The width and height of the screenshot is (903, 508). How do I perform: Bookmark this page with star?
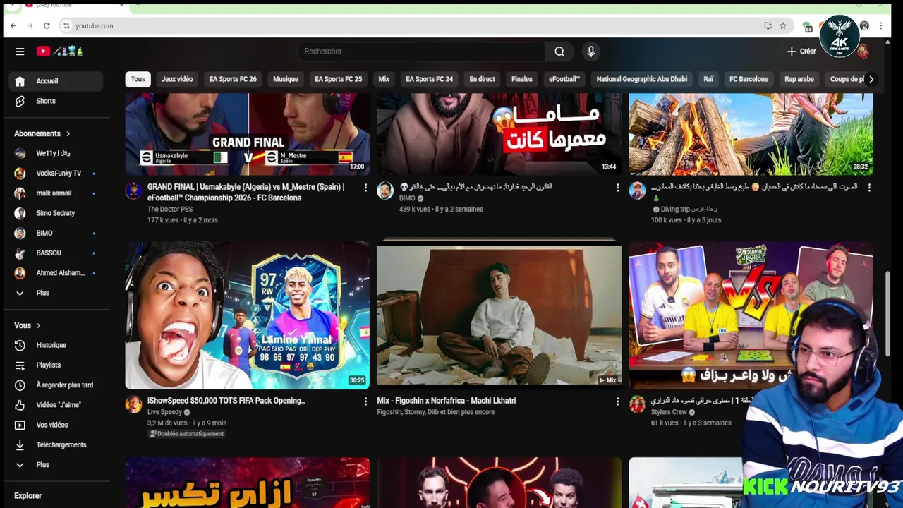tap(783, 25)
